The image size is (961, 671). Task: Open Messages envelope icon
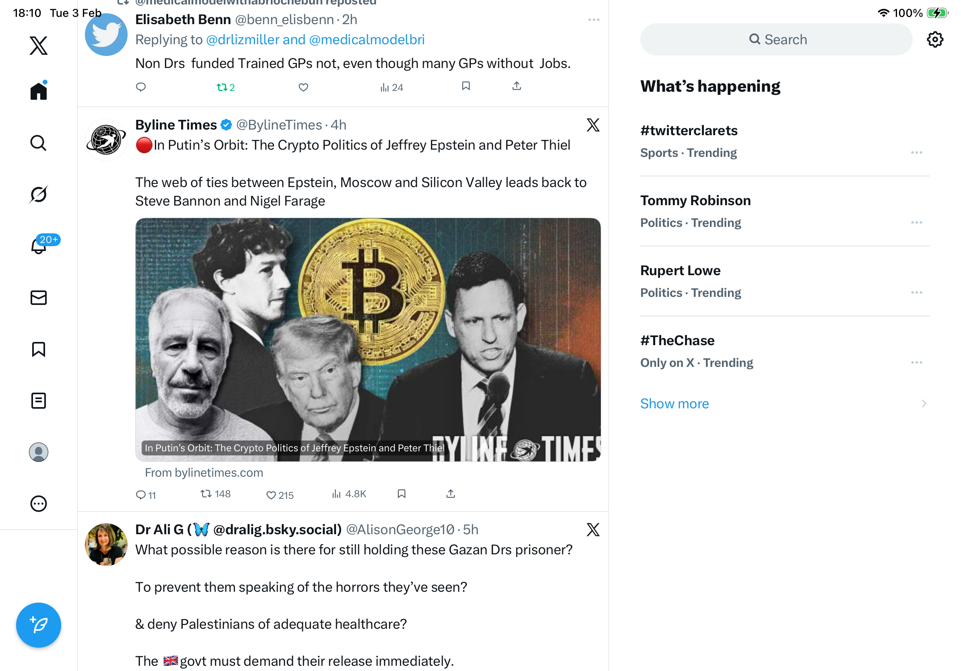point(39,298)
